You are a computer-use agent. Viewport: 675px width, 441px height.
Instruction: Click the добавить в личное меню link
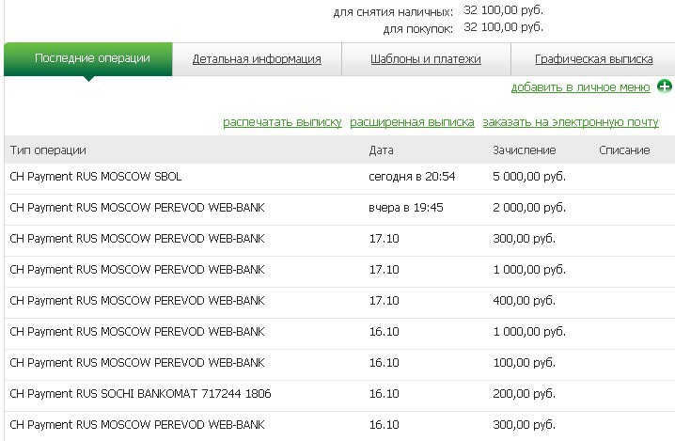point(580,87)
